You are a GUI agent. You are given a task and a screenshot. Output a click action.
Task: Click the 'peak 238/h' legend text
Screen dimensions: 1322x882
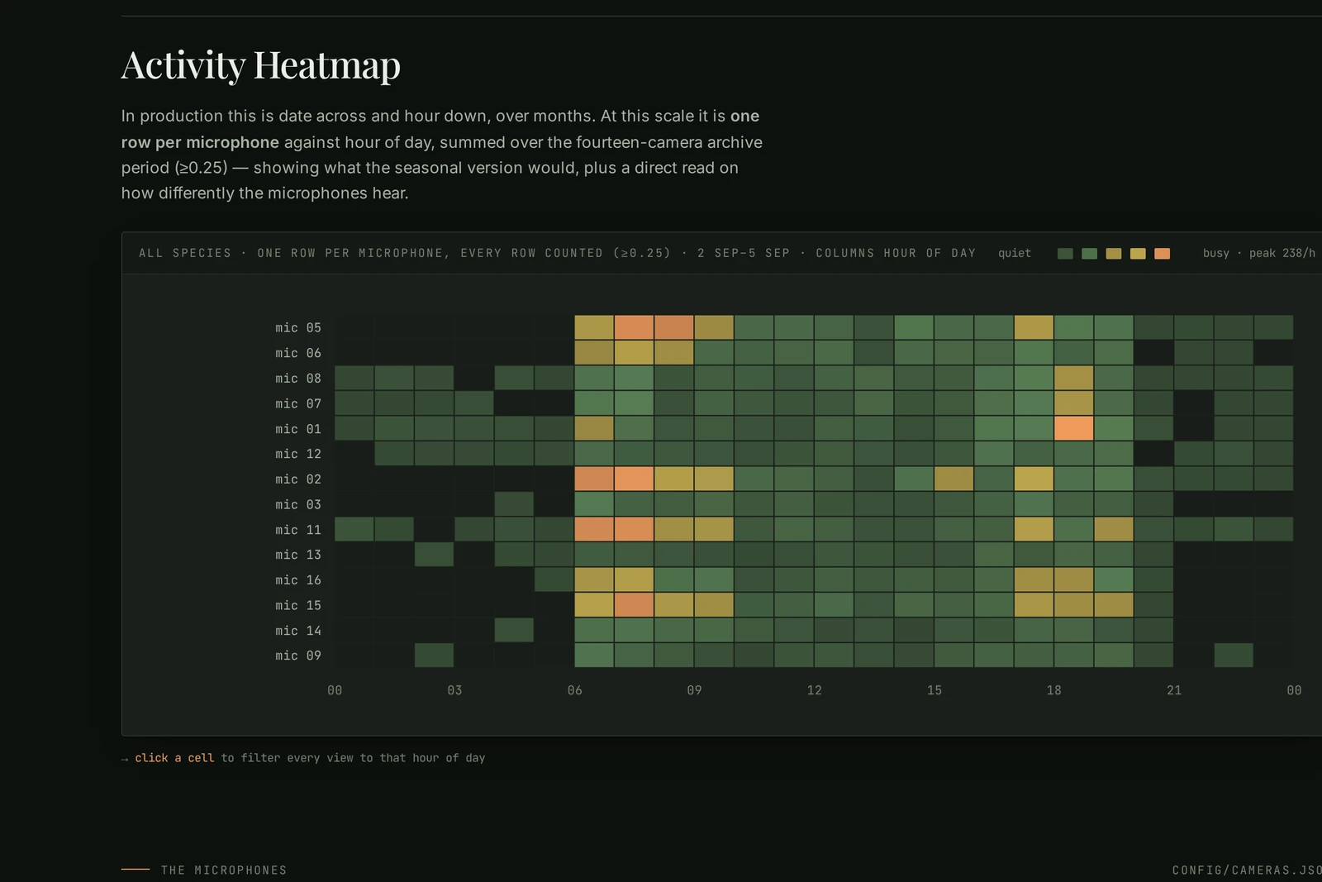(1282, 253)
